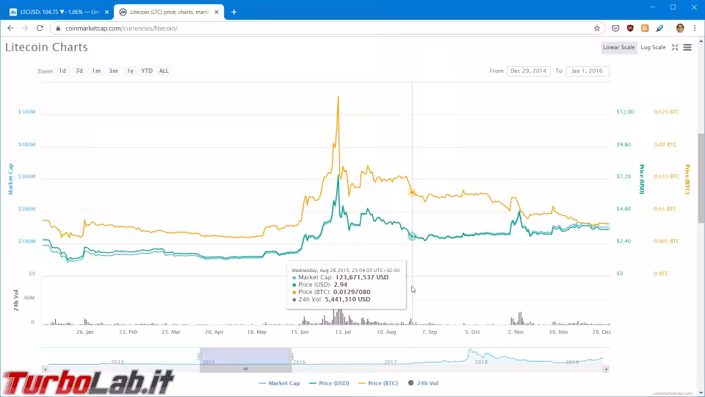Open a new browser tab
705x397 pixels.
coord(234,12)
